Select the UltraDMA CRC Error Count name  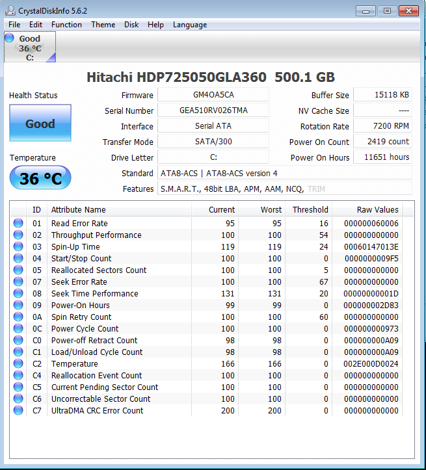[97, 410]
